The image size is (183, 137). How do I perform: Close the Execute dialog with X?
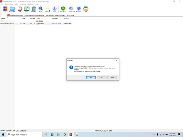point(117,61)
